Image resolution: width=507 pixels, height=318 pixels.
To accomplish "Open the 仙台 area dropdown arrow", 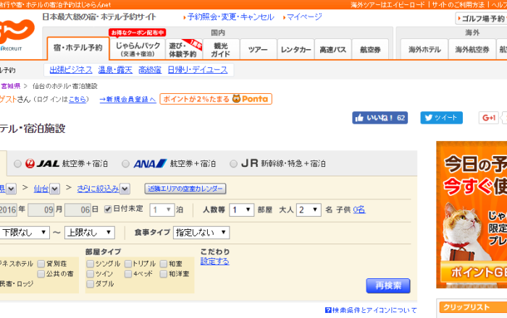I will pos(54,189).
